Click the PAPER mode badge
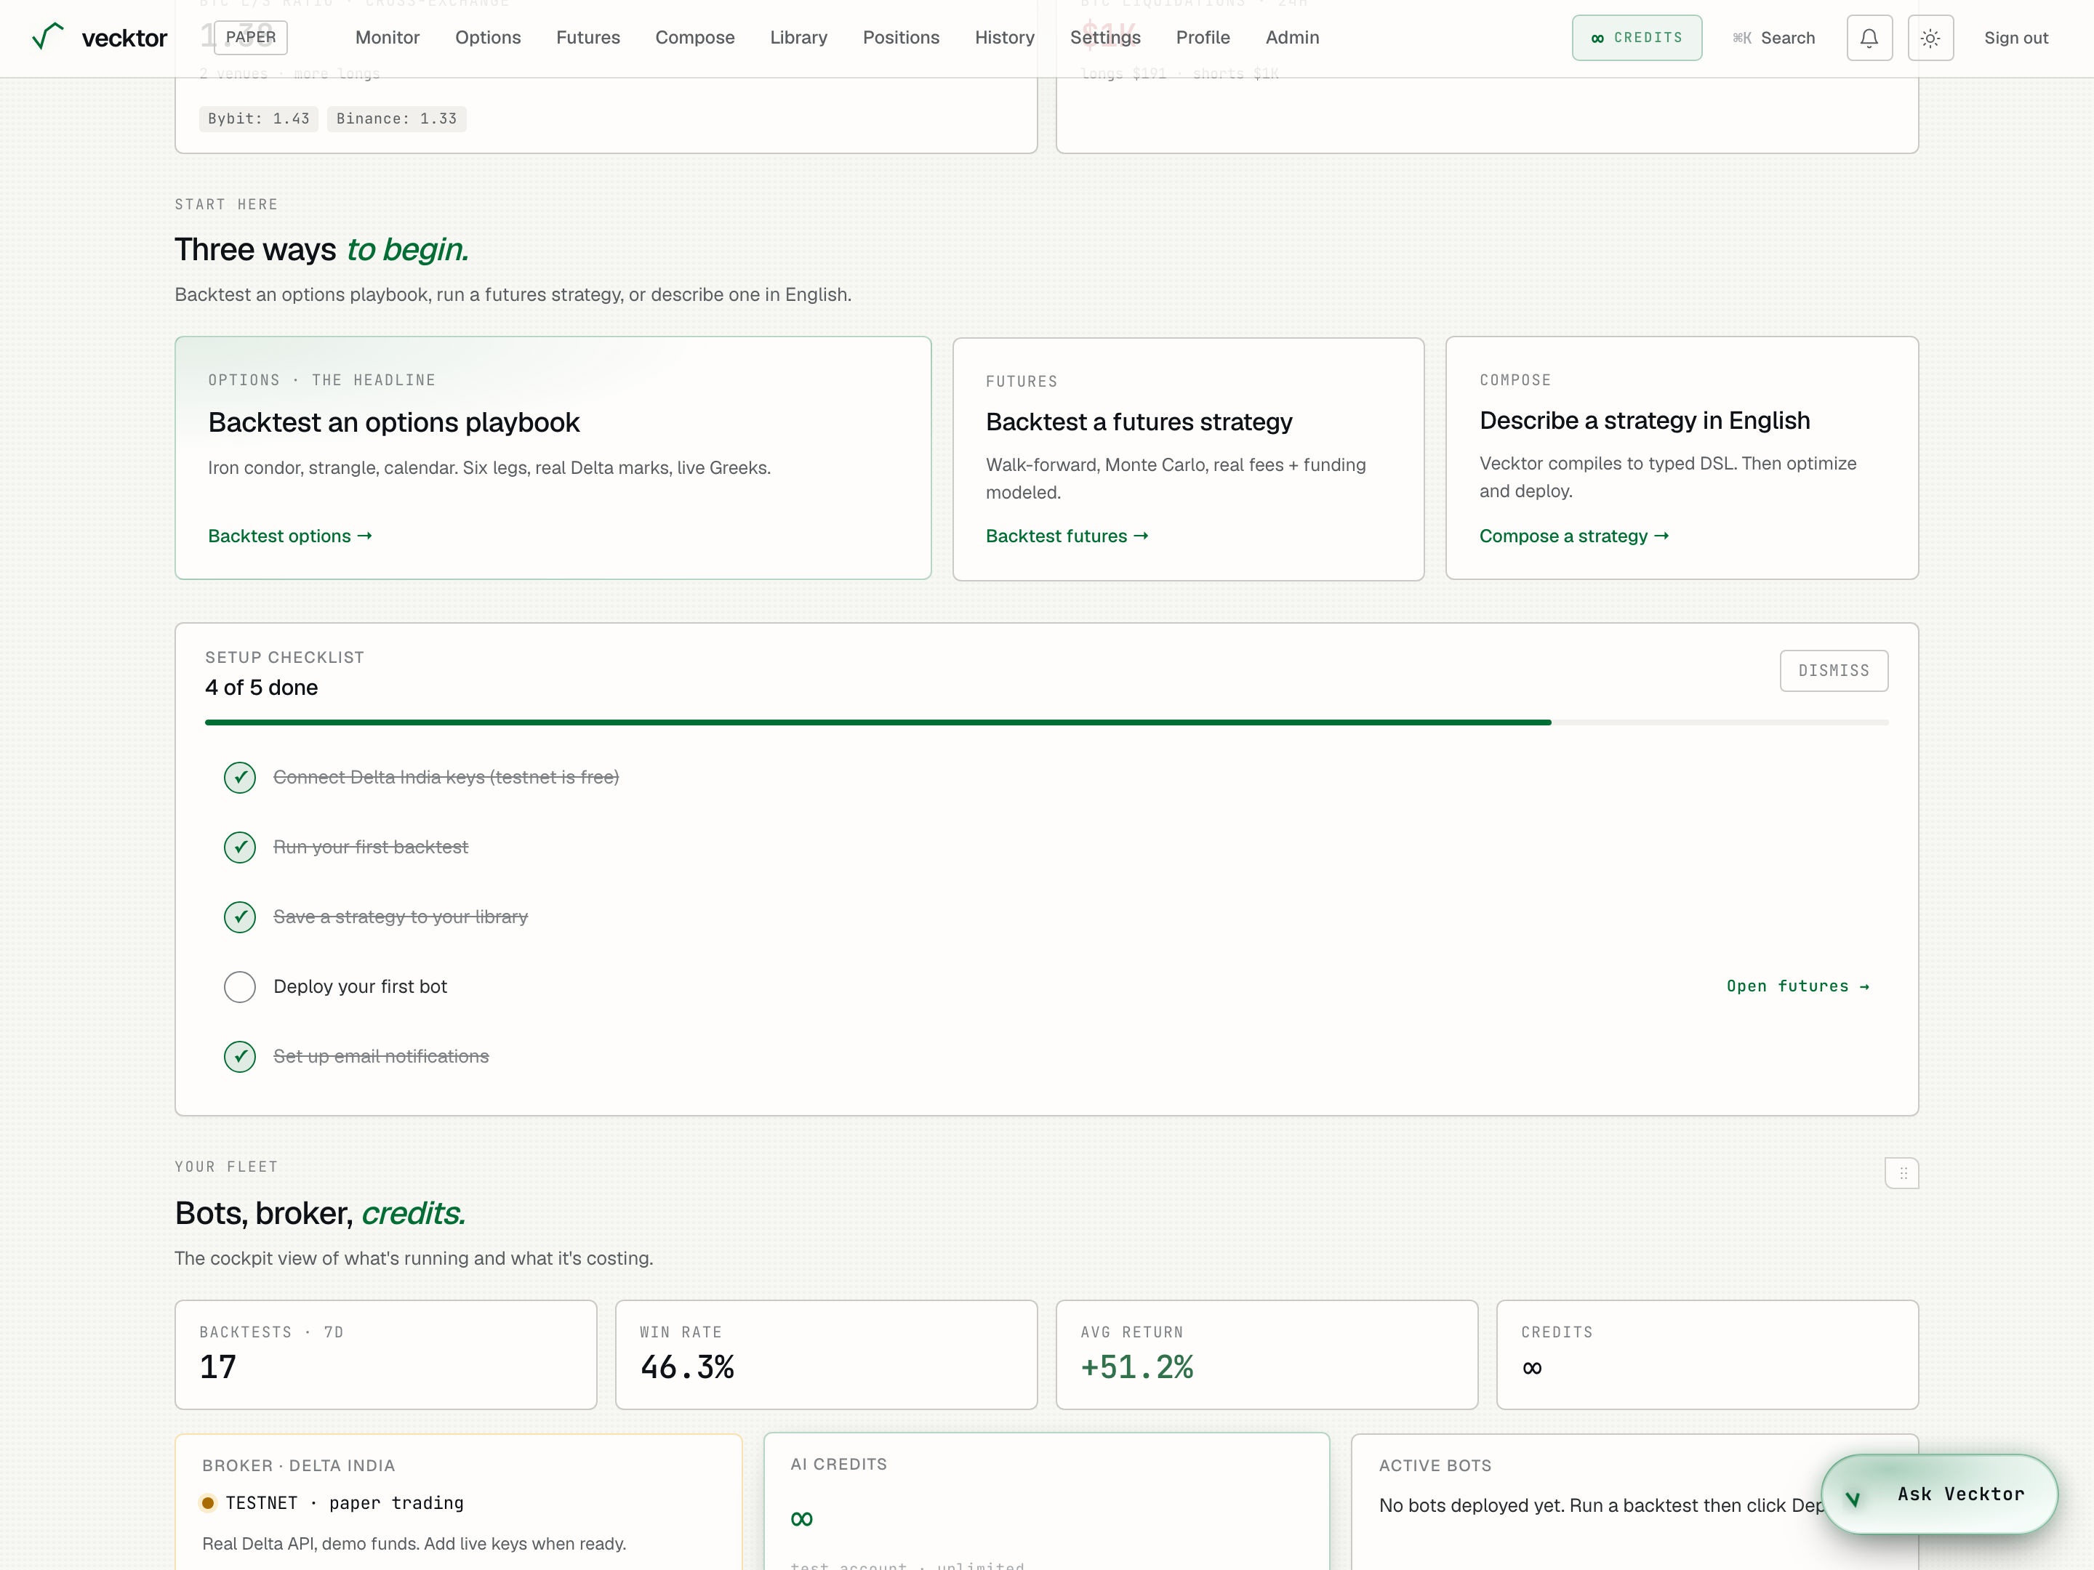The width and height of the screenshot is (2094, 1570). [251, 37]
